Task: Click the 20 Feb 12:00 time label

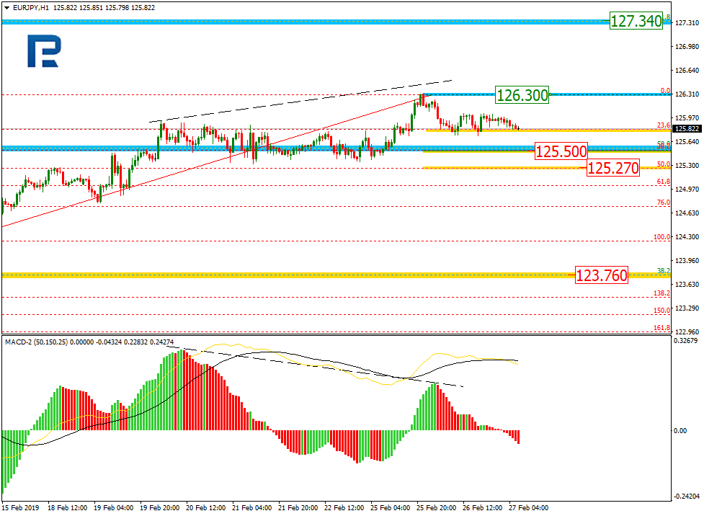Action: 205,508
